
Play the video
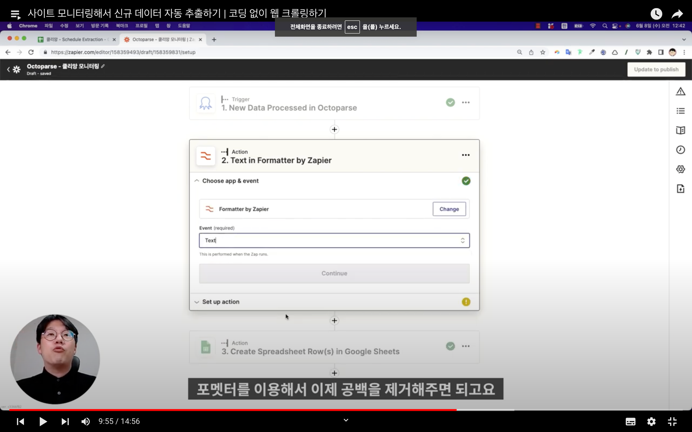tap(43, 421)
